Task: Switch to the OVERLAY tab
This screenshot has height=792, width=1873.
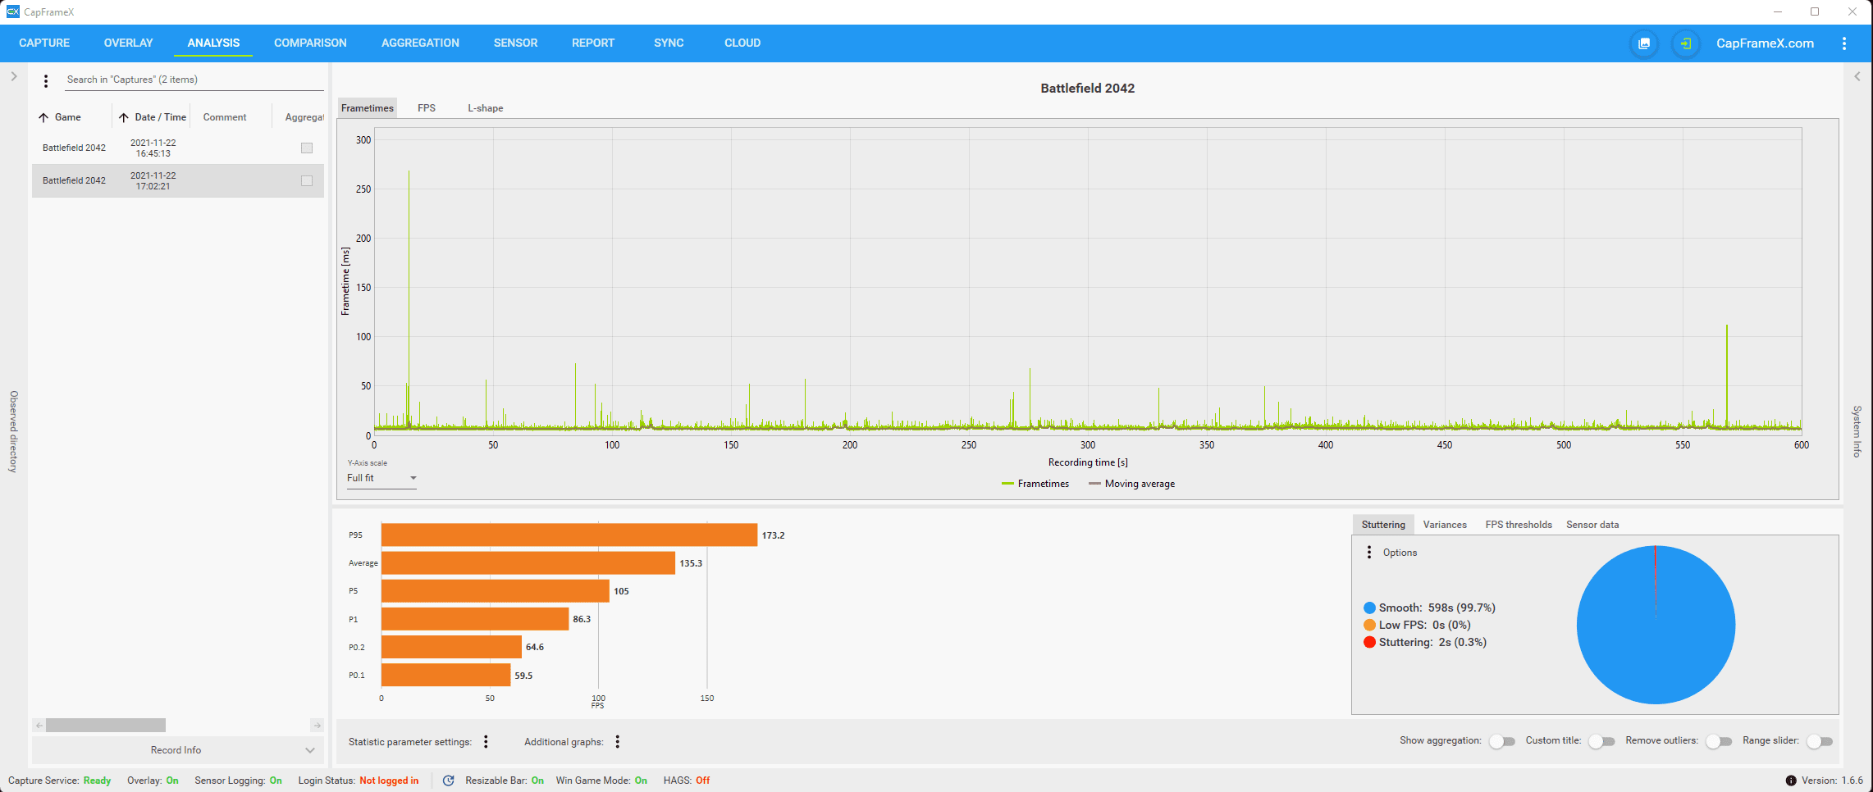Action: 128,43
